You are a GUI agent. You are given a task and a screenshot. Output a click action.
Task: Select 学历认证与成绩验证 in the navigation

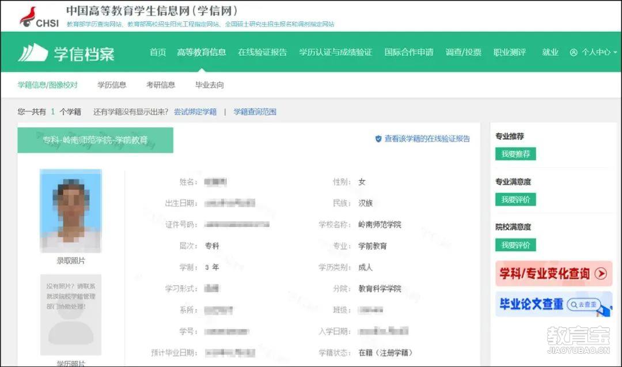(336, 52)
